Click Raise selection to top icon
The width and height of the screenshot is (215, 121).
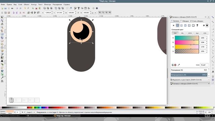(38, 13)
